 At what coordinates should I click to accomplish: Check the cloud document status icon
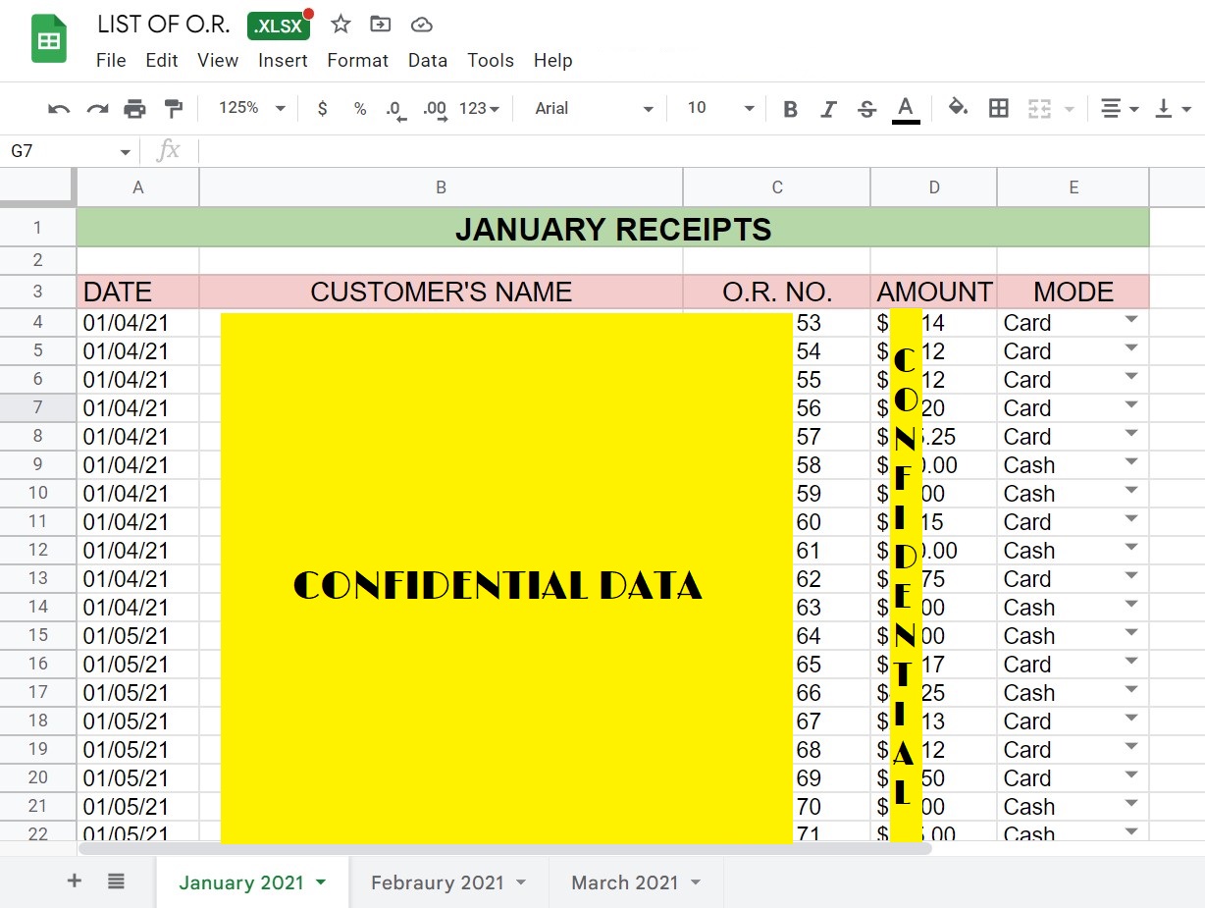[x=421, y=25]
